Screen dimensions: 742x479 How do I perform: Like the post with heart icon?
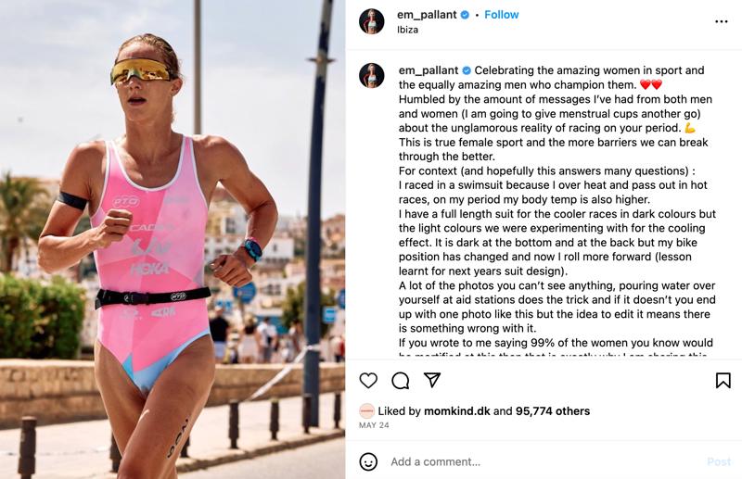tap(368, 381)
